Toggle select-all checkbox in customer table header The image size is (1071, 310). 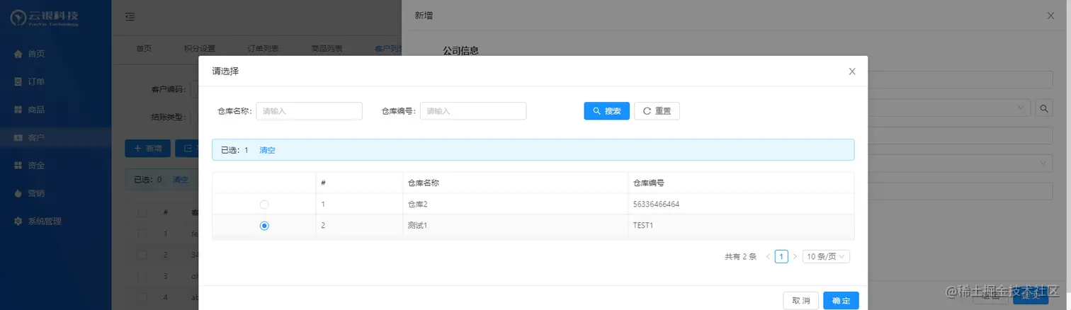coord(142,212)
